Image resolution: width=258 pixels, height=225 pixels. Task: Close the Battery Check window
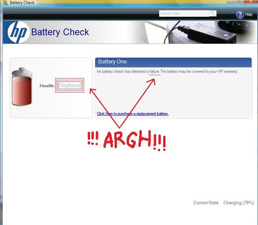(251, 1)
